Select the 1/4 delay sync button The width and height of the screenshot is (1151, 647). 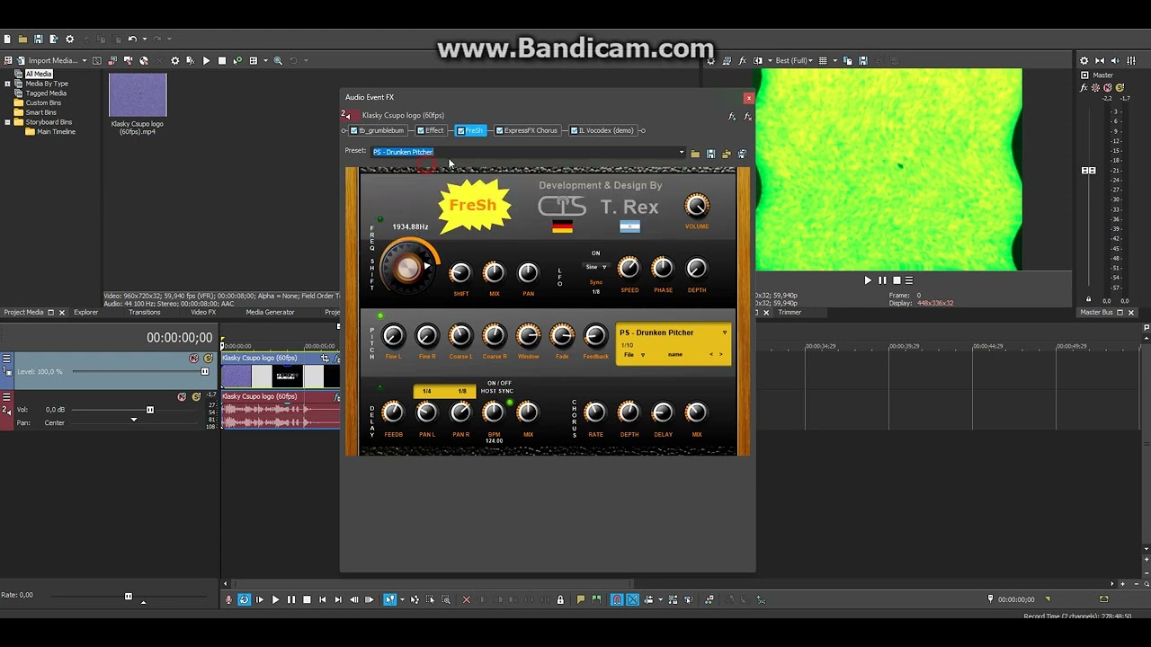coord(427,391)
